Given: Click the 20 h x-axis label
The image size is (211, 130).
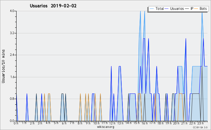Looking at the screenshot, I should [176, 123].
